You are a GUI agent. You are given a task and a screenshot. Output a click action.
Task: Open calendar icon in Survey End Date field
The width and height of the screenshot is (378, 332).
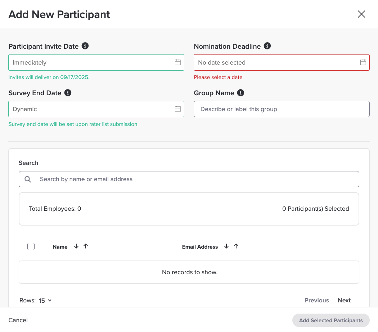tap(177, 109)
